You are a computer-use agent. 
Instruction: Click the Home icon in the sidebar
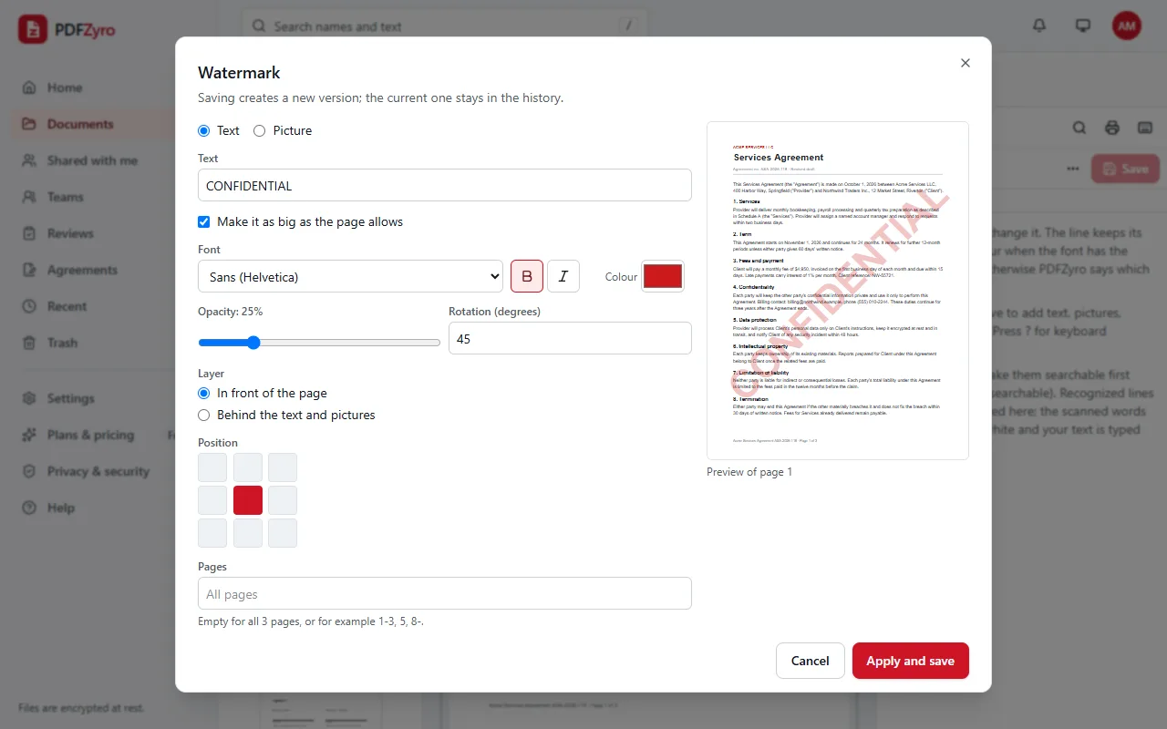point(29,87)
